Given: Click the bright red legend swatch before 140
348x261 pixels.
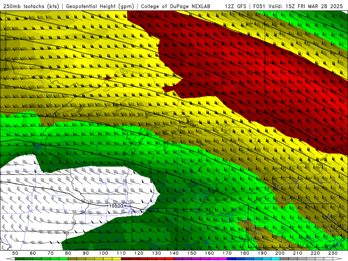Looking at the screenshot, I should point(170,259).
